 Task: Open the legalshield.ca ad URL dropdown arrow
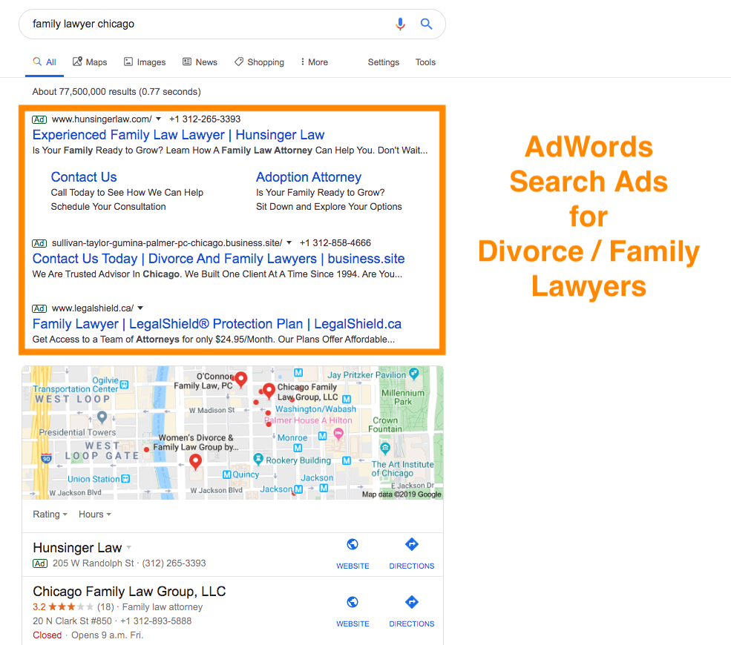[140, 308]
